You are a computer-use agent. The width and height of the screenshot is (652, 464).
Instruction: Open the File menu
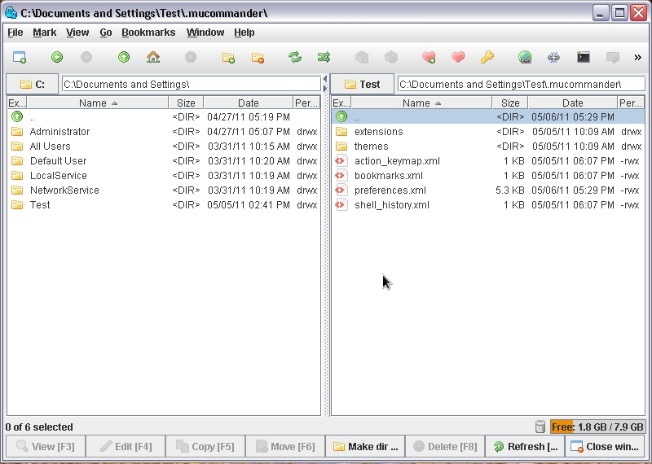pos(15,33)
